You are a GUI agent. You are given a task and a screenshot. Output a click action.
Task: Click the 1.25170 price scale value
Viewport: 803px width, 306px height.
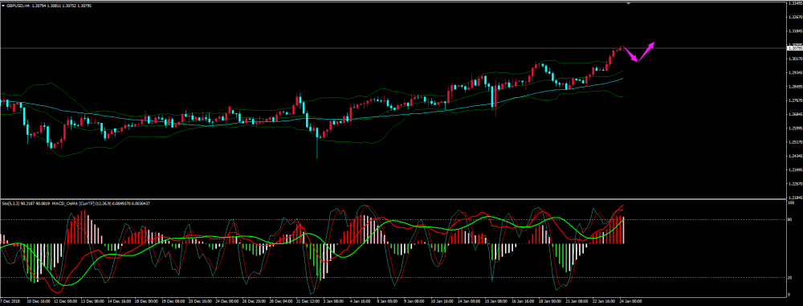pyautogui.click(x=795, y=142)
